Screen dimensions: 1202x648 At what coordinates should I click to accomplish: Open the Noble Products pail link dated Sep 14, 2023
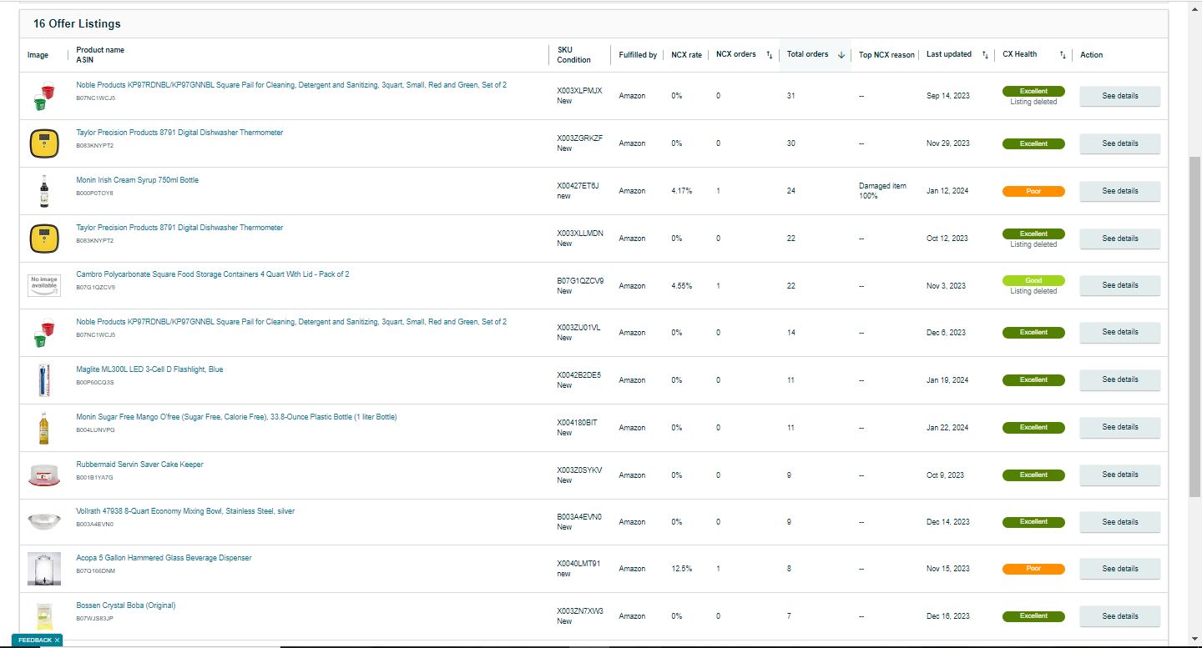[291, 85]
